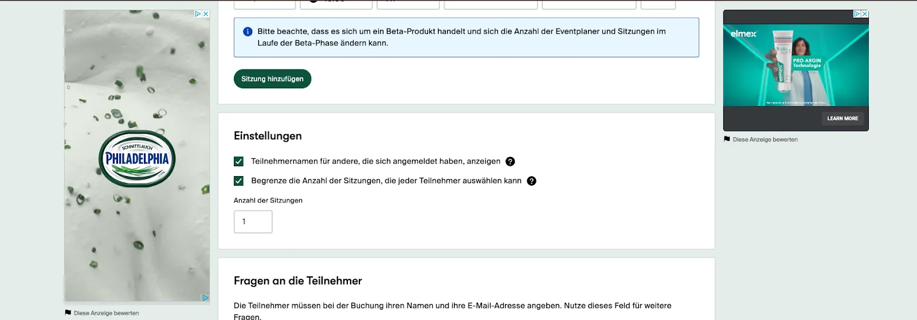The height and width of the screenshot is (320, 917).
Task: Click the Philadelphia Schnittlauch logo in ad
Action: (x=138, y=159)
